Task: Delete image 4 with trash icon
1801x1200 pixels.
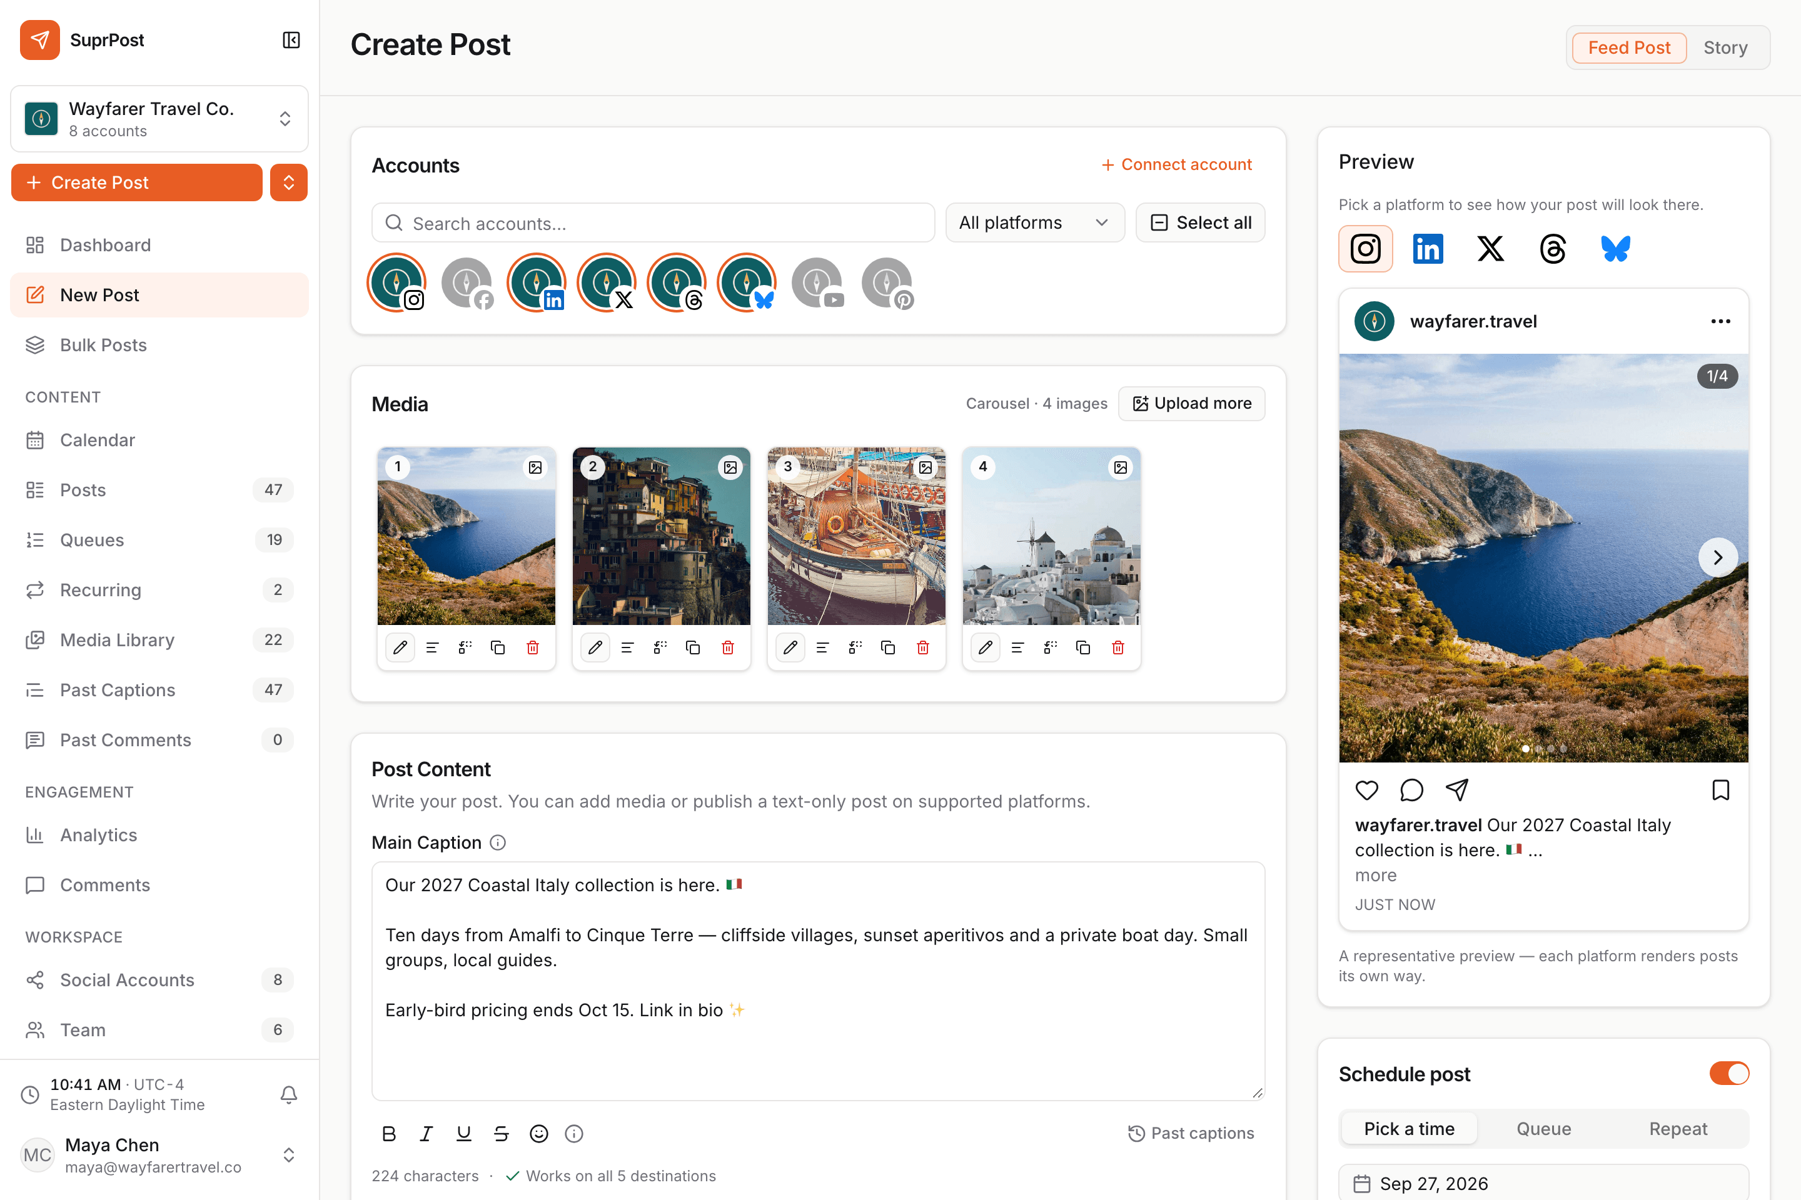Action: [x=1118, y=647]
